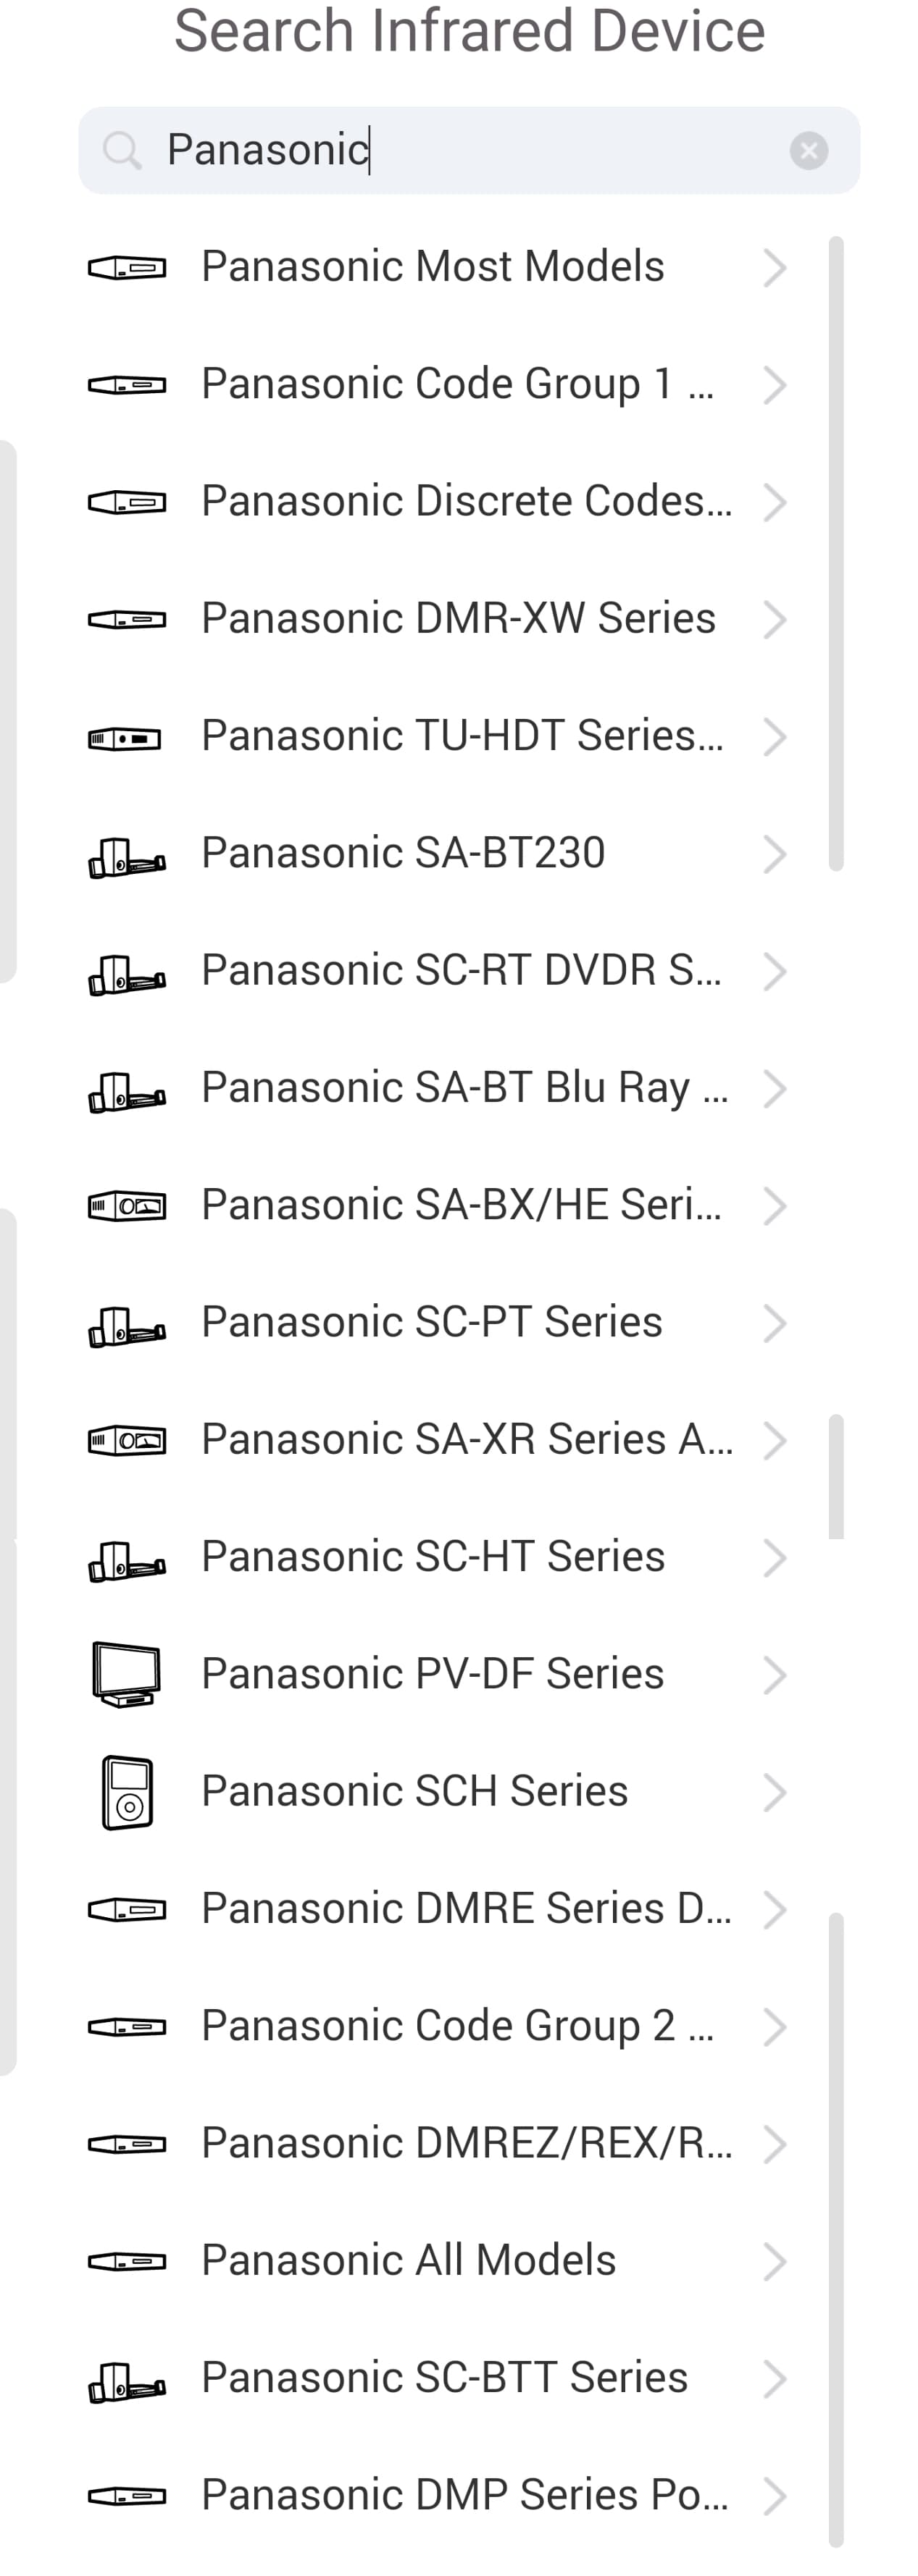Select Panasonic Code Group 1 entry
This screenshot has height=2576, width=918.
(457, 385)
